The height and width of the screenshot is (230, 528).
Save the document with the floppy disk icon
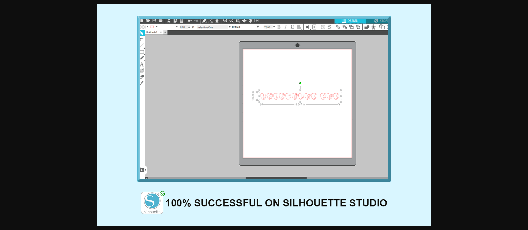point(154,21)
